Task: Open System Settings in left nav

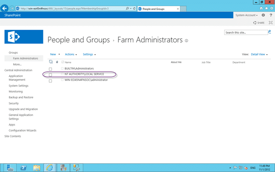Action: click(18, 86)
